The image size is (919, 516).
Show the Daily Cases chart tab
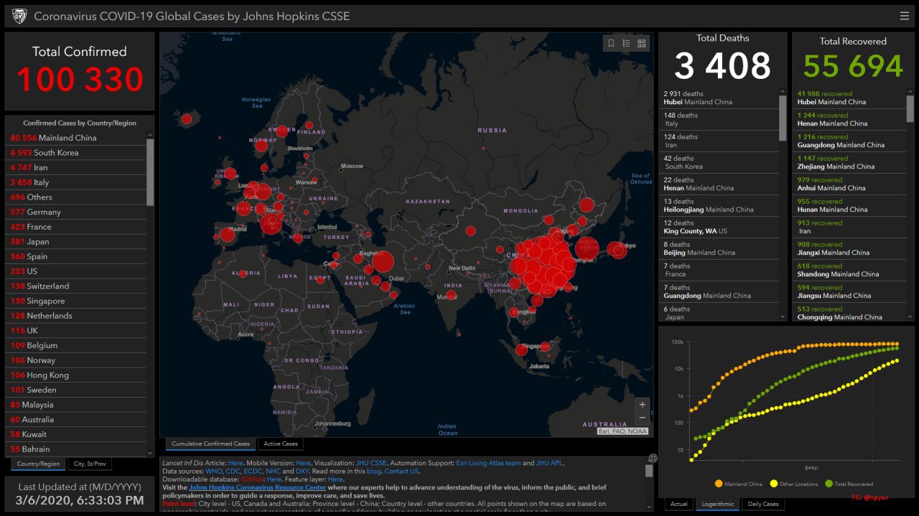(x=763, y=504)
